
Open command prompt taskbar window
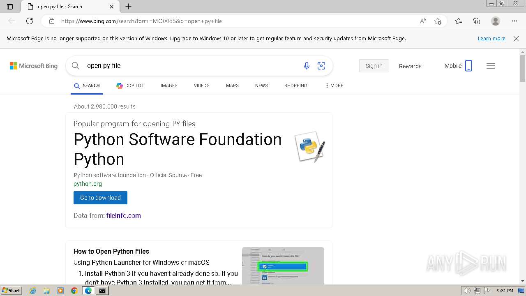(x=102, y=291)
